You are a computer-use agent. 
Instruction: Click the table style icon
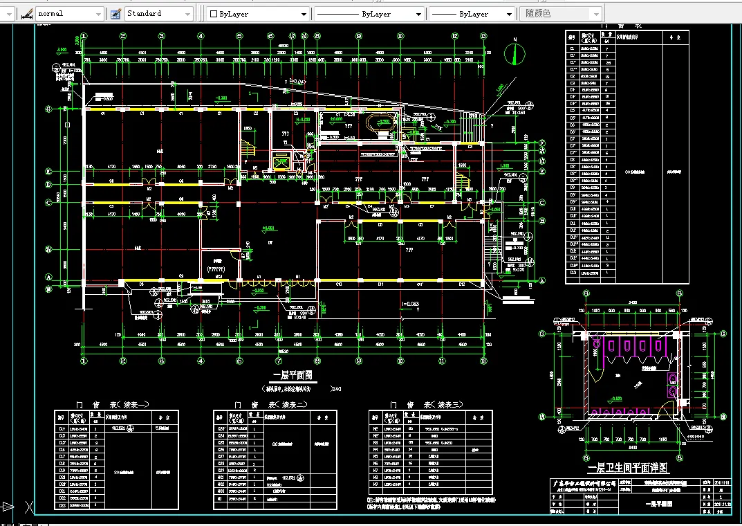[115, 14]
